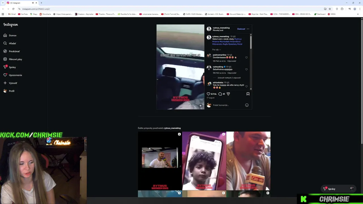Click the comments panel scrollbar
The image size is (363, 204).
click(x=251, y=42)
